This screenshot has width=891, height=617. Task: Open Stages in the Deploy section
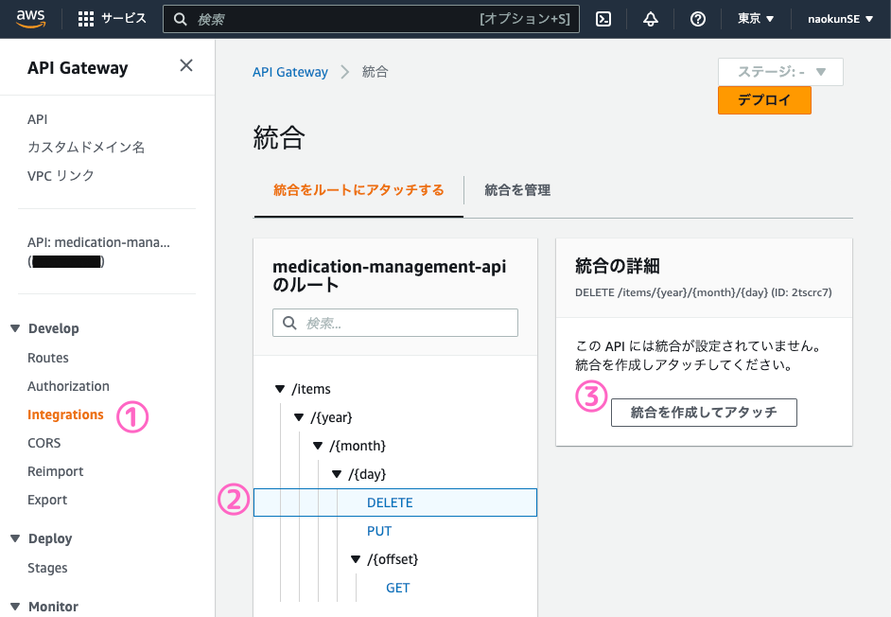pyautogui.click(x=47, y=568)
